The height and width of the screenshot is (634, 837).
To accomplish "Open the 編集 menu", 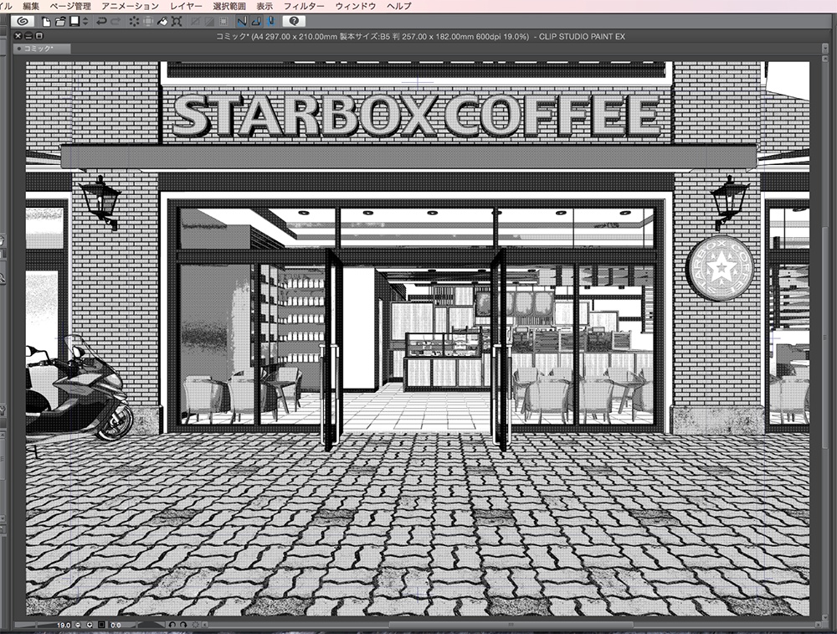I will 31,6.
